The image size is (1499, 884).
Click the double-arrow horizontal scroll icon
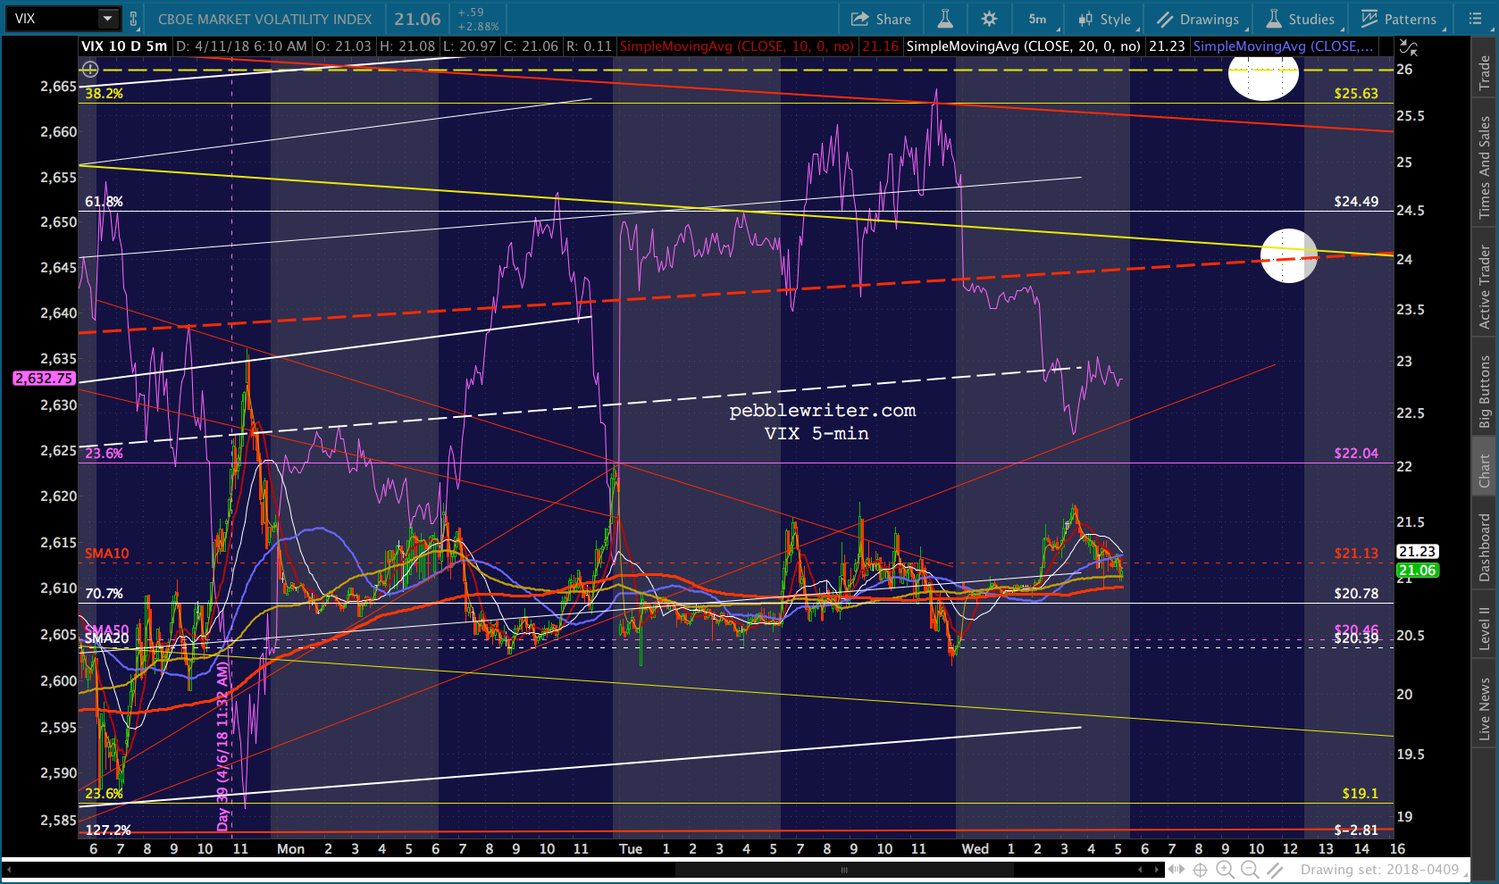point(1176,870)
